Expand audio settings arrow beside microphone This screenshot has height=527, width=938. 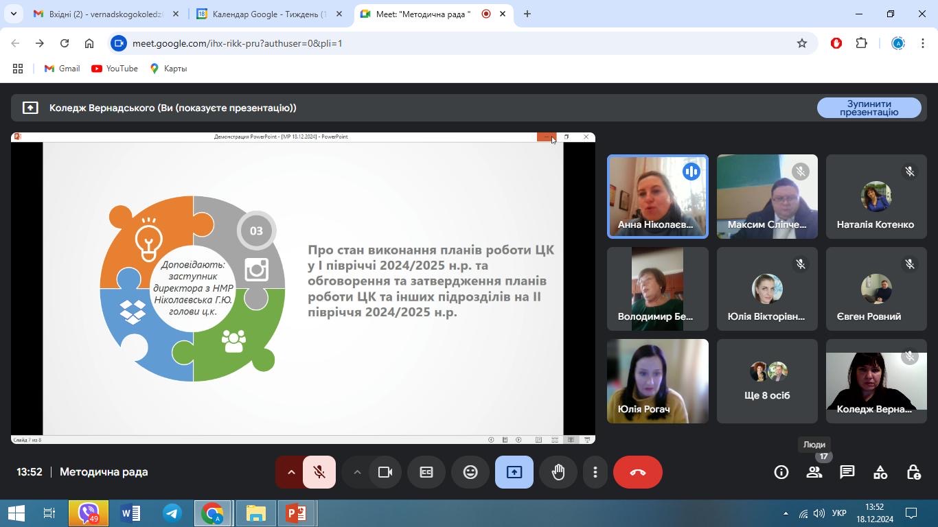(x=290, y=472)
